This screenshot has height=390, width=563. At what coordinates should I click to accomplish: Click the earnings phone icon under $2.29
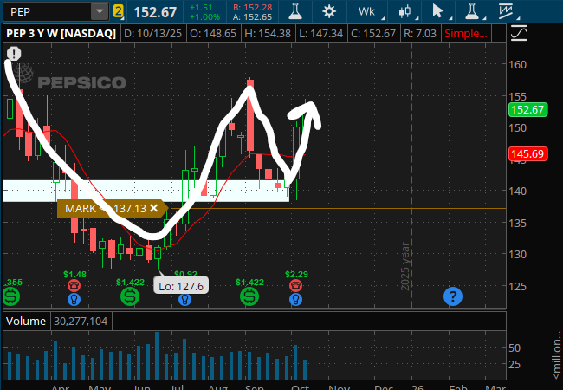pos(296,286)
